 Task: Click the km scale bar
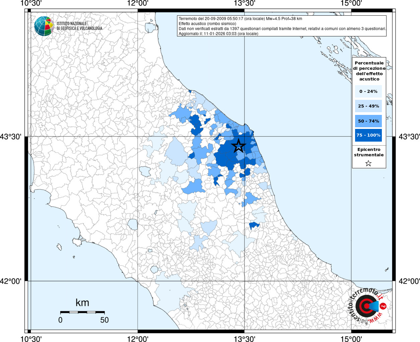(x=82, y=312)
